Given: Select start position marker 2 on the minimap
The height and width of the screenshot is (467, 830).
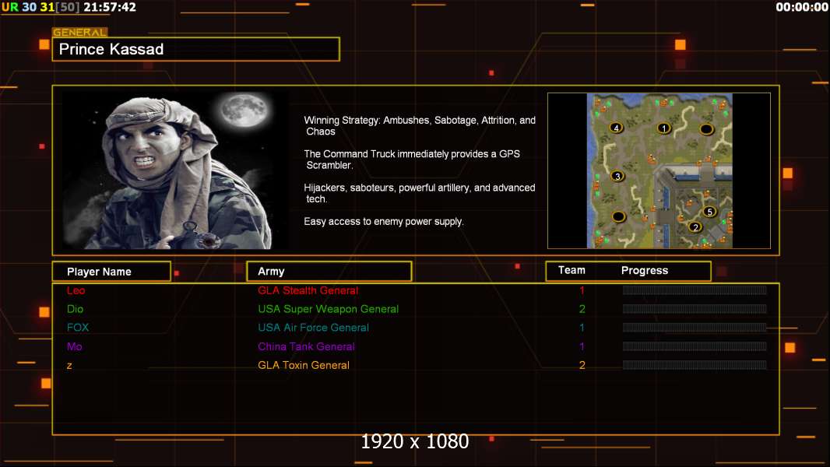Looking at the screenshot, I should click(x=695, y=227).
